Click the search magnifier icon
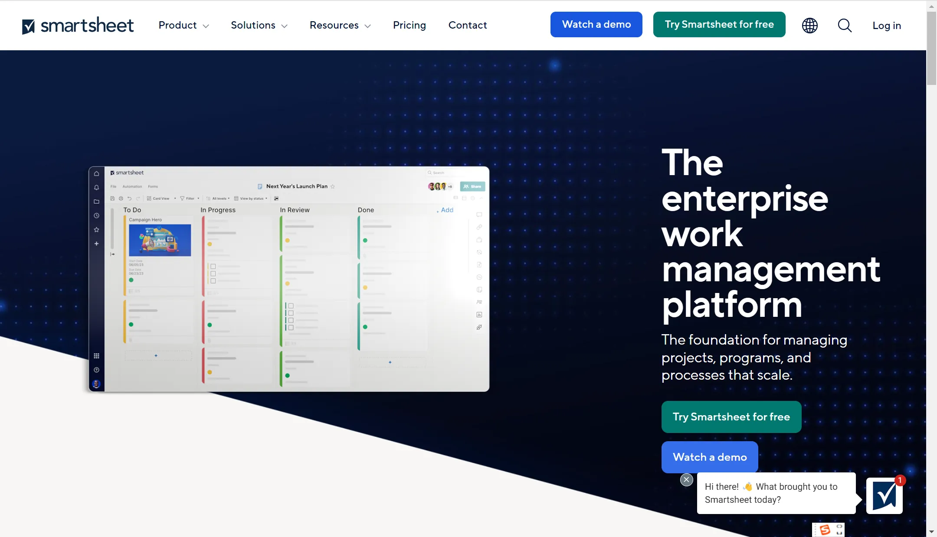The width and height of the screenshot is (937, 537). [x=845, y=24]
